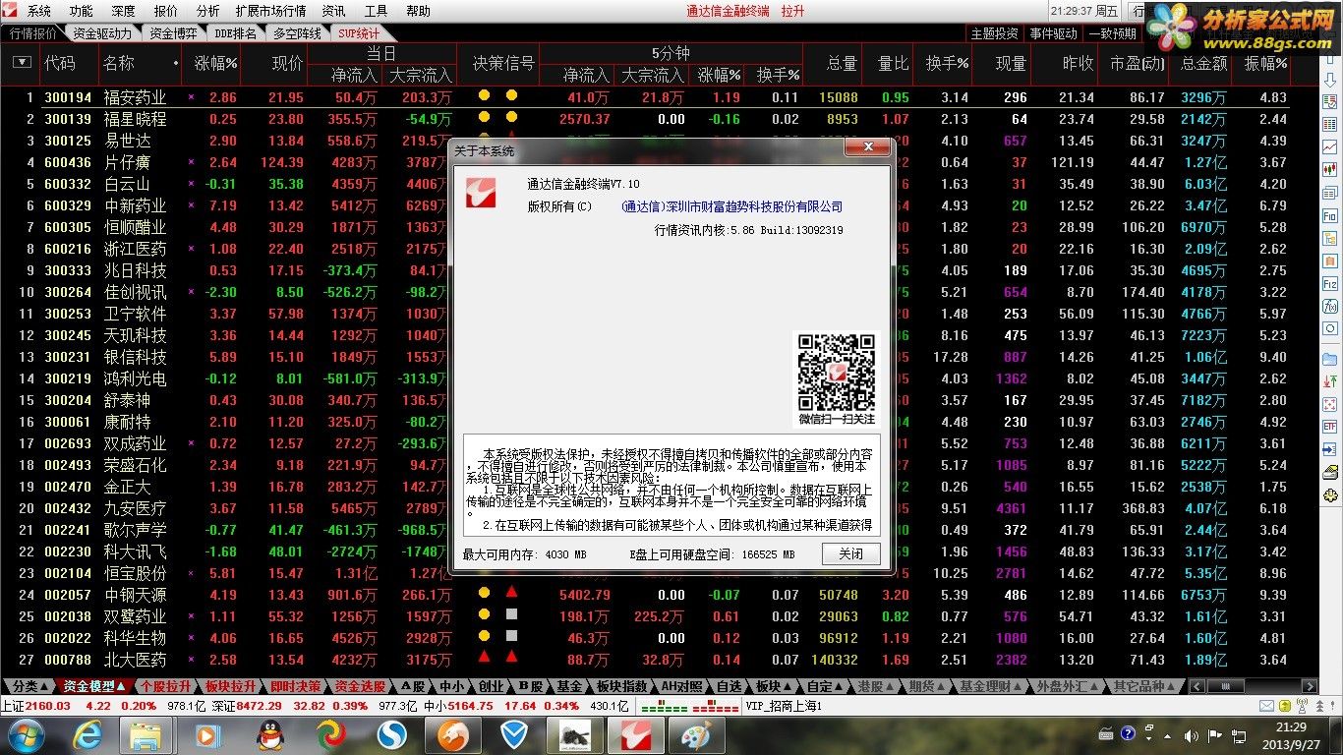Expand the 自定▲ bottom tab
Screen dimensions: 1343x755
coord(824,686)
